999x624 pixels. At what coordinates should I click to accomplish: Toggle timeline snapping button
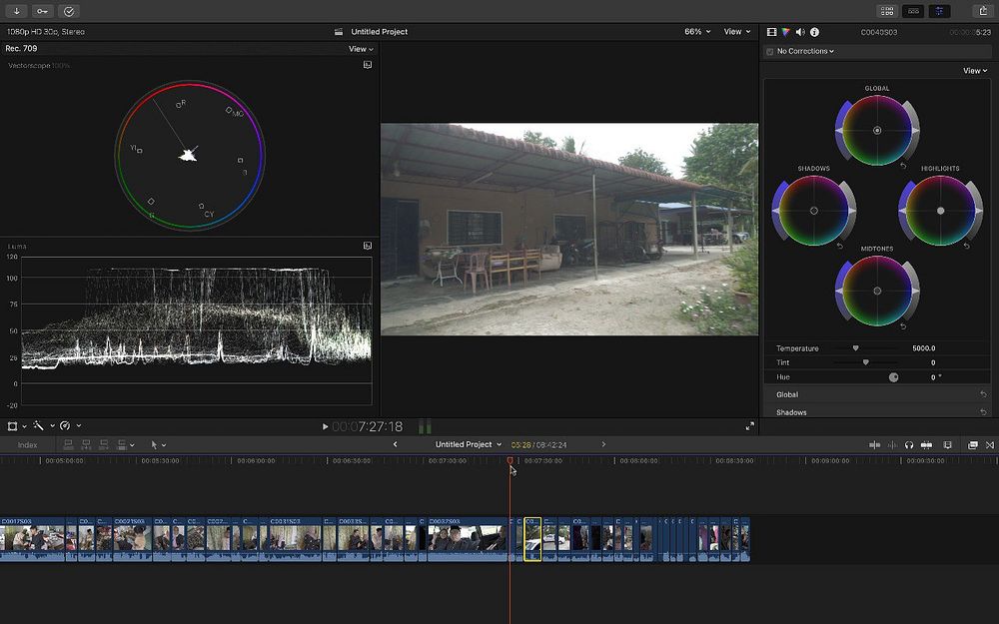point(926,444)
